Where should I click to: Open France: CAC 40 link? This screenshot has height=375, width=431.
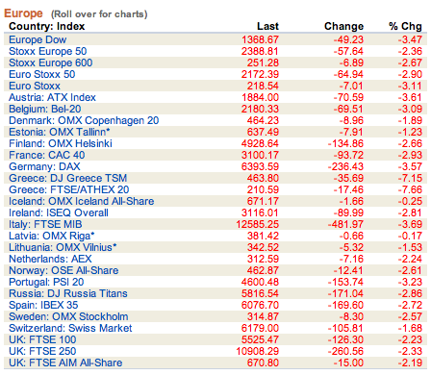pyautogui.click(x=47, y=155)
